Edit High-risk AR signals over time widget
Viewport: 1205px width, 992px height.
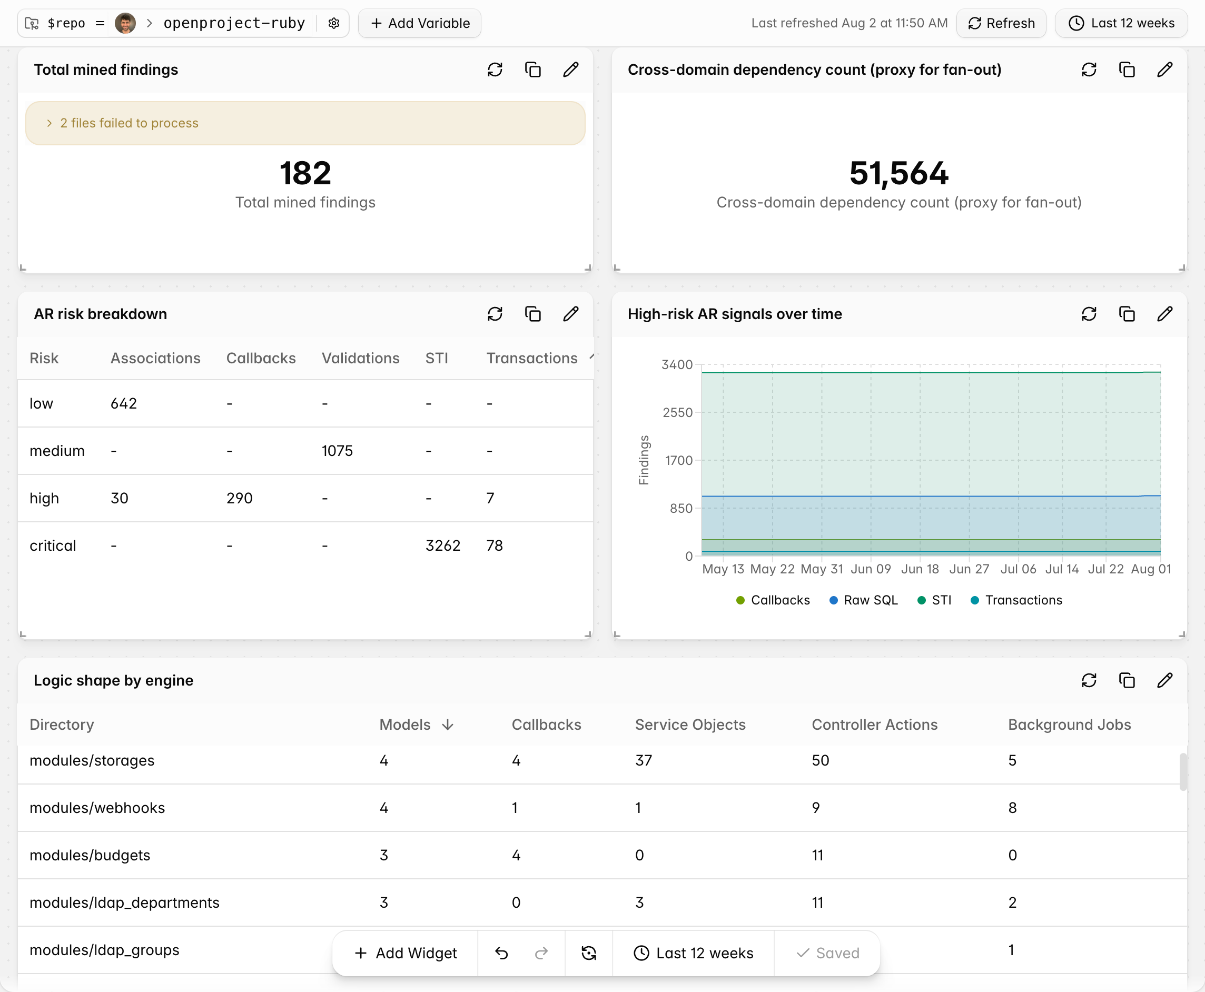point(1164,314)
